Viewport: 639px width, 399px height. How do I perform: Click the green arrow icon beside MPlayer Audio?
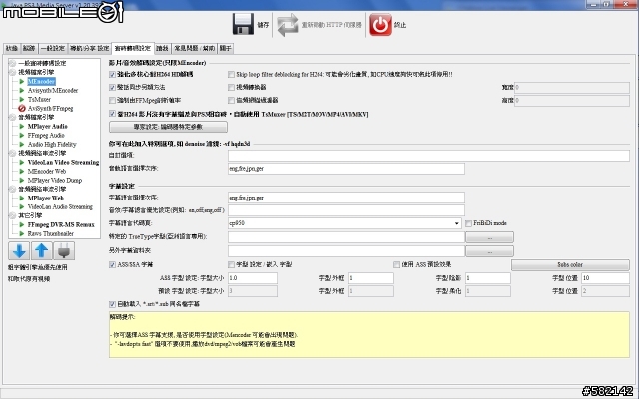click(x=22, y=127)
